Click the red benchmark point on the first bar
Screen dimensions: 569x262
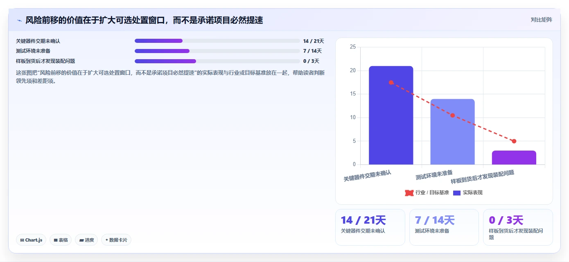pyautogui.click(x=391, y=82)
